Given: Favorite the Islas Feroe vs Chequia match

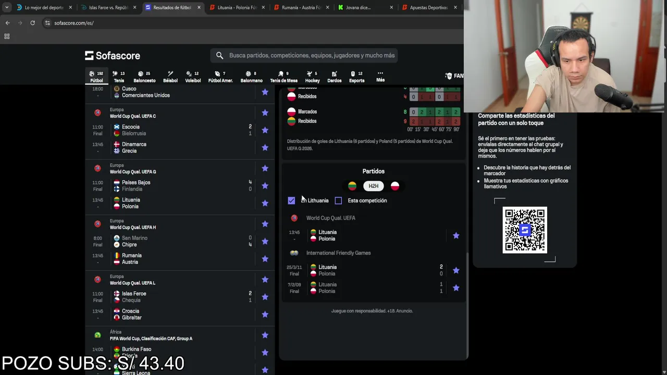Looking at the screenshot, I should coord(265,297).
